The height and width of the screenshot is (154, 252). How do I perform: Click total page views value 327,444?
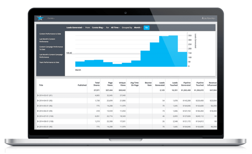pyautogui.click(x=109, y=90)
